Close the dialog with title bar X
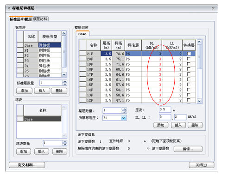 tap(213, 8)
